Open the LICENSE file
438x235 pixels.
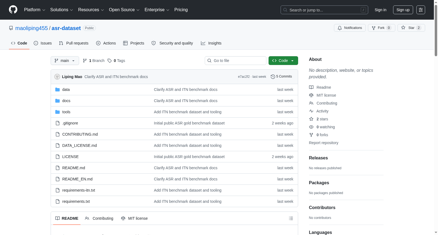[x=70, y=157]
